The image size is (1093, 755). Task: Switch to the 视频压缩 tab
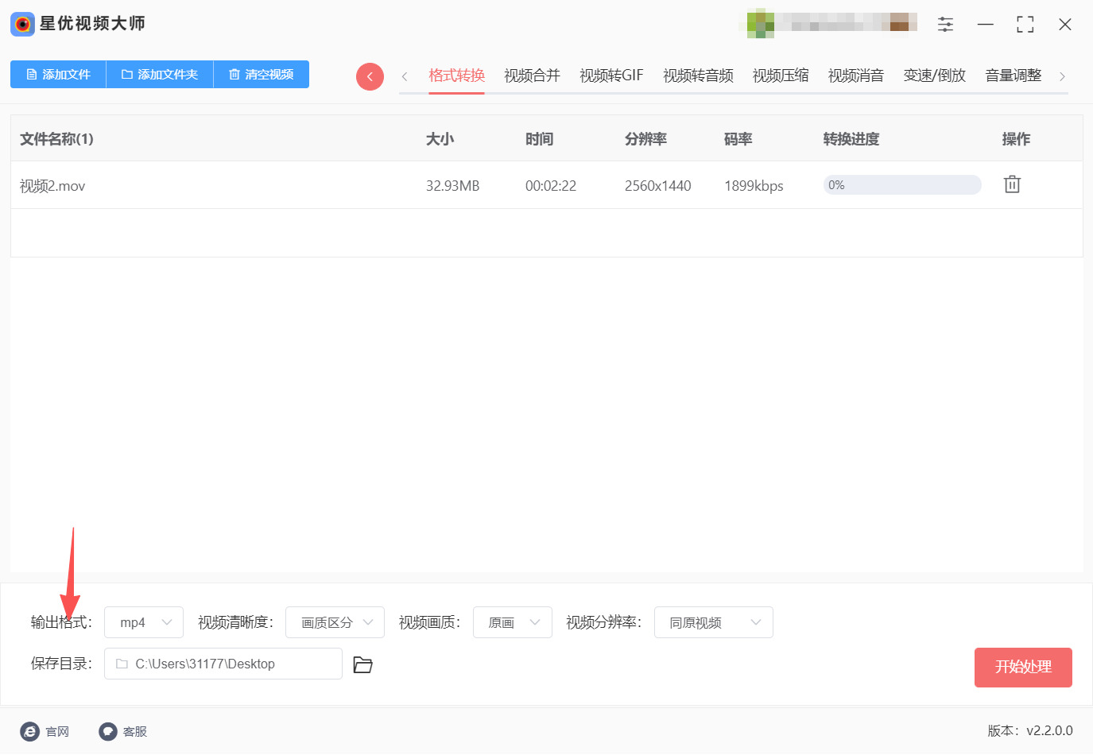click(x=780, y=75)
